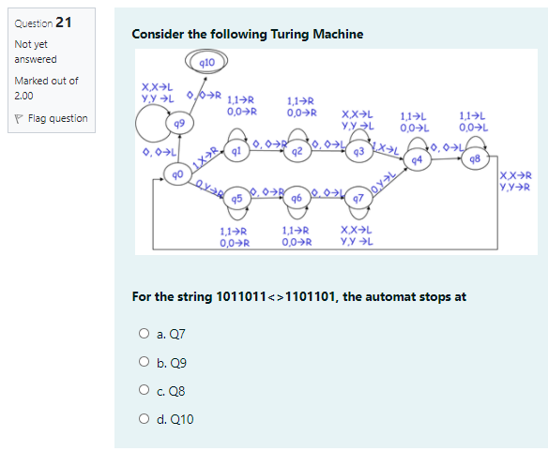
Task: Click the 'Marked out of 2.00' text
Action: (x=47, y=88)
